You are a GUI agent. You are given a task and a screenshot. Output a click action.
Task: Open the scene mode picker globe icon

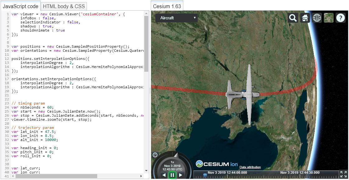317,18
